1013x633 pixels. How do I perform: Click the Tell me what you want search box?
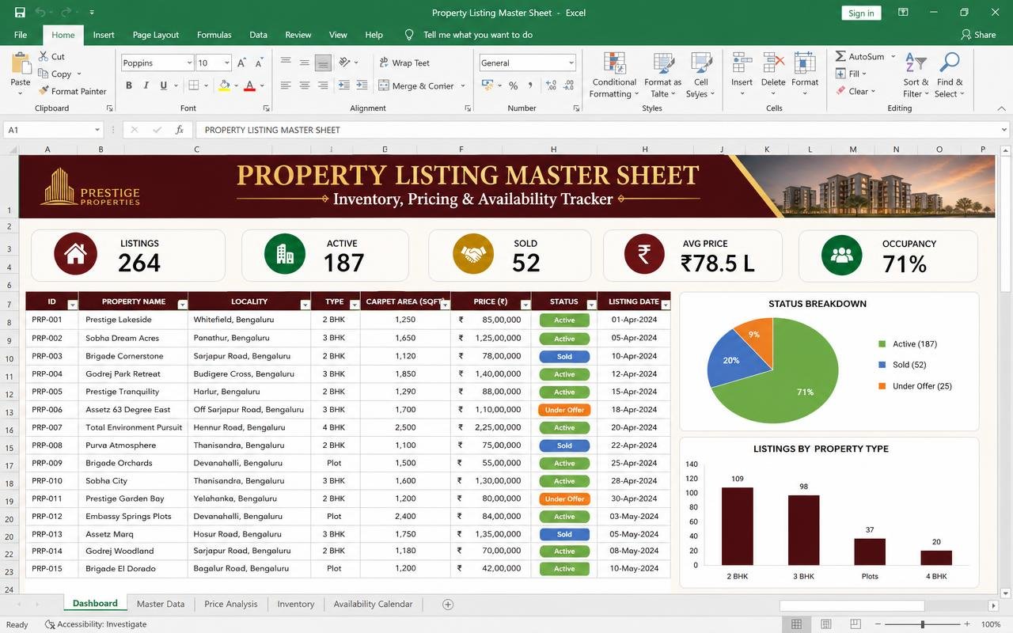[469, 35]
